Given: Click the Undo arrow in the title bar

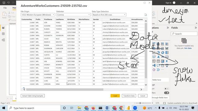Looking at the screenshot, I should tap(8, 2).
